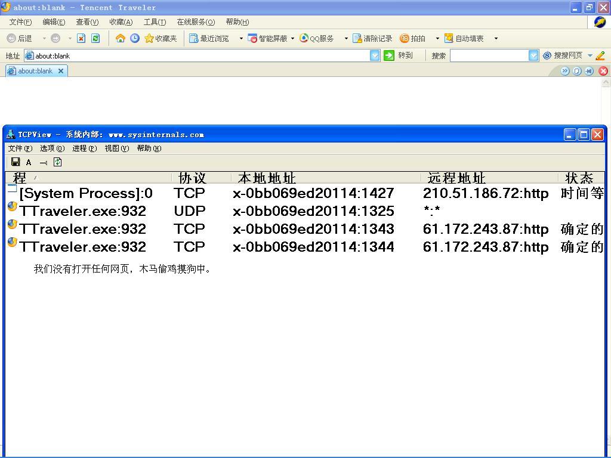Click the 清除记录 clear records button
This screenshot has width=611, height=458.
372,38
